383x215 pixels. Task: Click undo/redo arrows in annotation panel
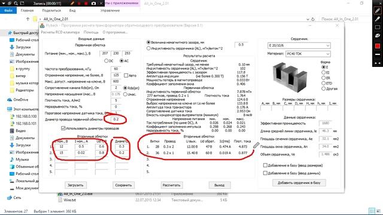[378, 63]
